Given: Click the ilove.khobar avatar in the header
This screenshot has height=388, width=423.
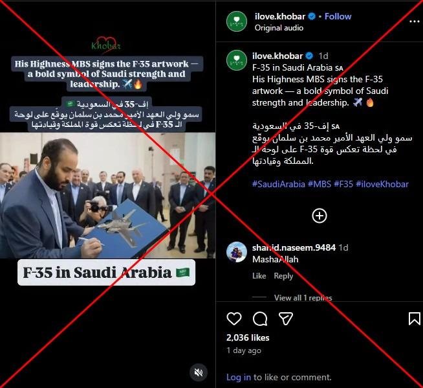Looking at the screenshot, I should click(237, 21).
